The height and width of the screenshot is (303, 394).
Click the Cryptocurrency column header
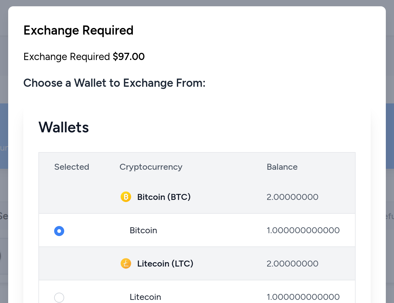(151, 167)
